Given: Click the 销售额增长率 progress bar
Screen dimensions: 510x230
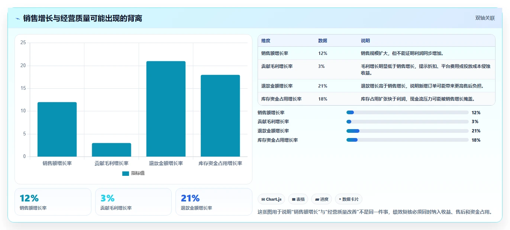Looking at the screenshot, I should tap(407, 112).
